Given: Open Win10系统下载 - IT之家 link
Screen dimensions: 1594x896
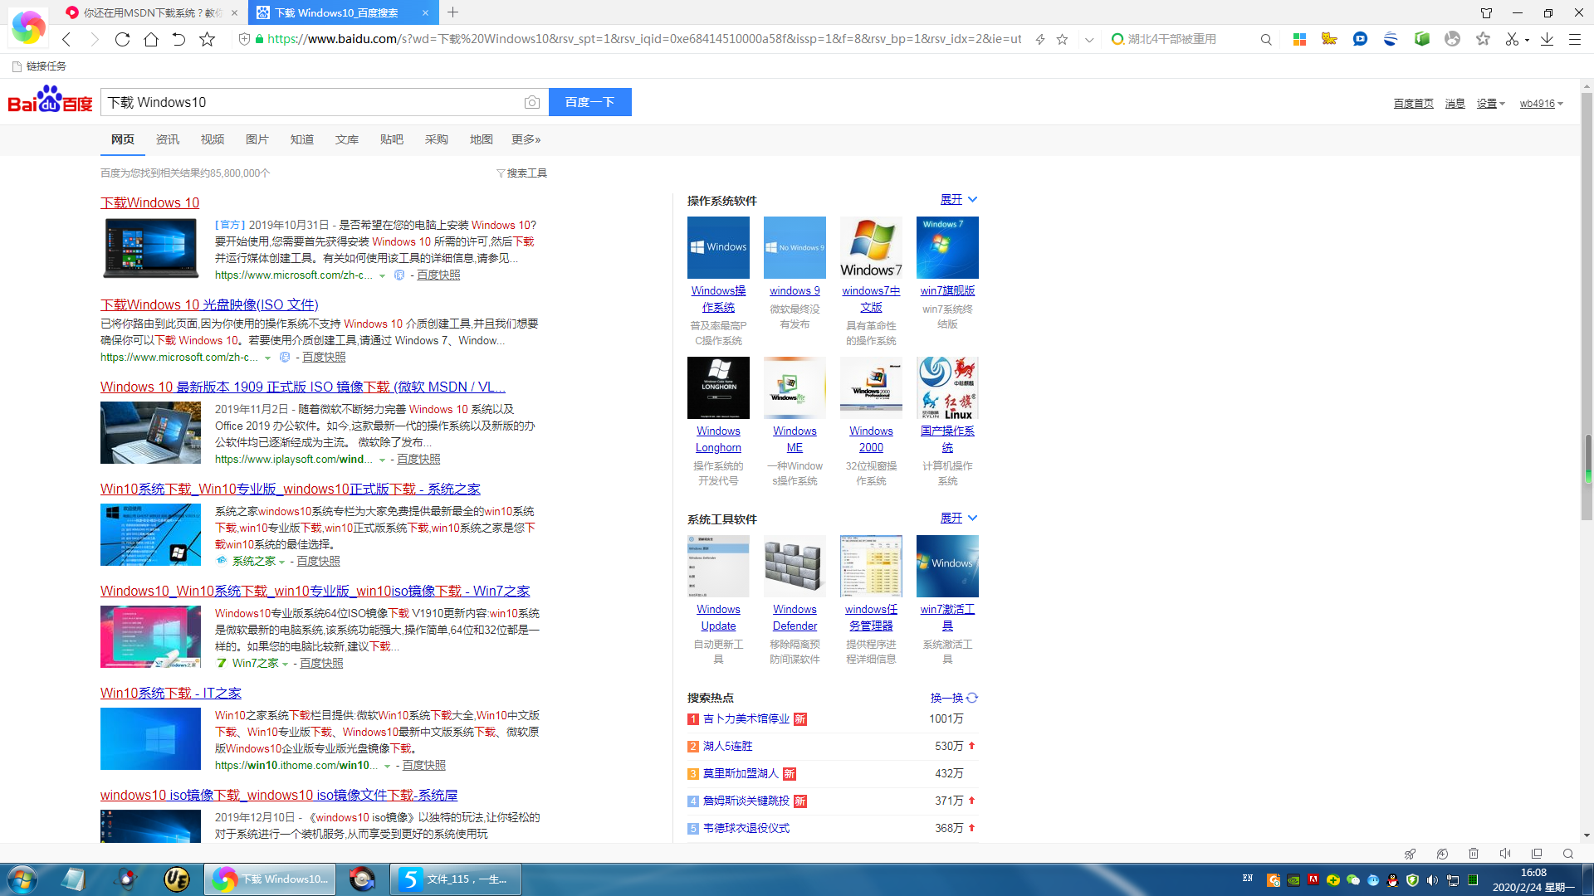Looking at the screenshot, I should pos(171,694).
